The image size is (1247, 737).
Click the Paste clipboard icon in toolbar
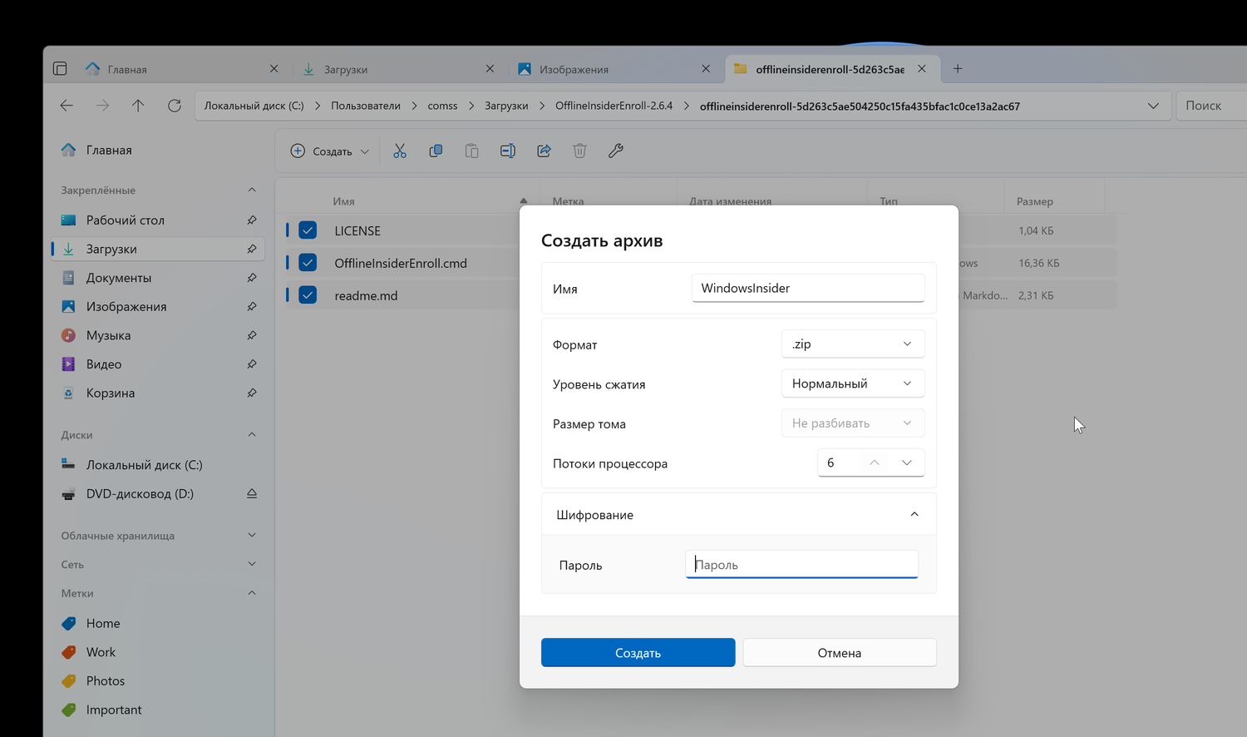click(x=471, y=151)
